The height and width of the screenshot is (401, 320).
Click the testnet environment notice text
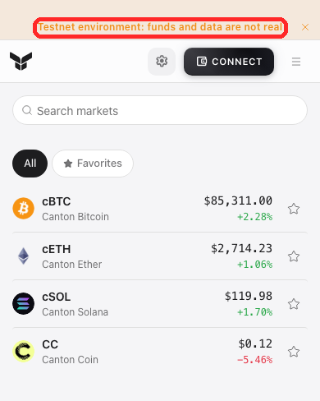[160, 27]
